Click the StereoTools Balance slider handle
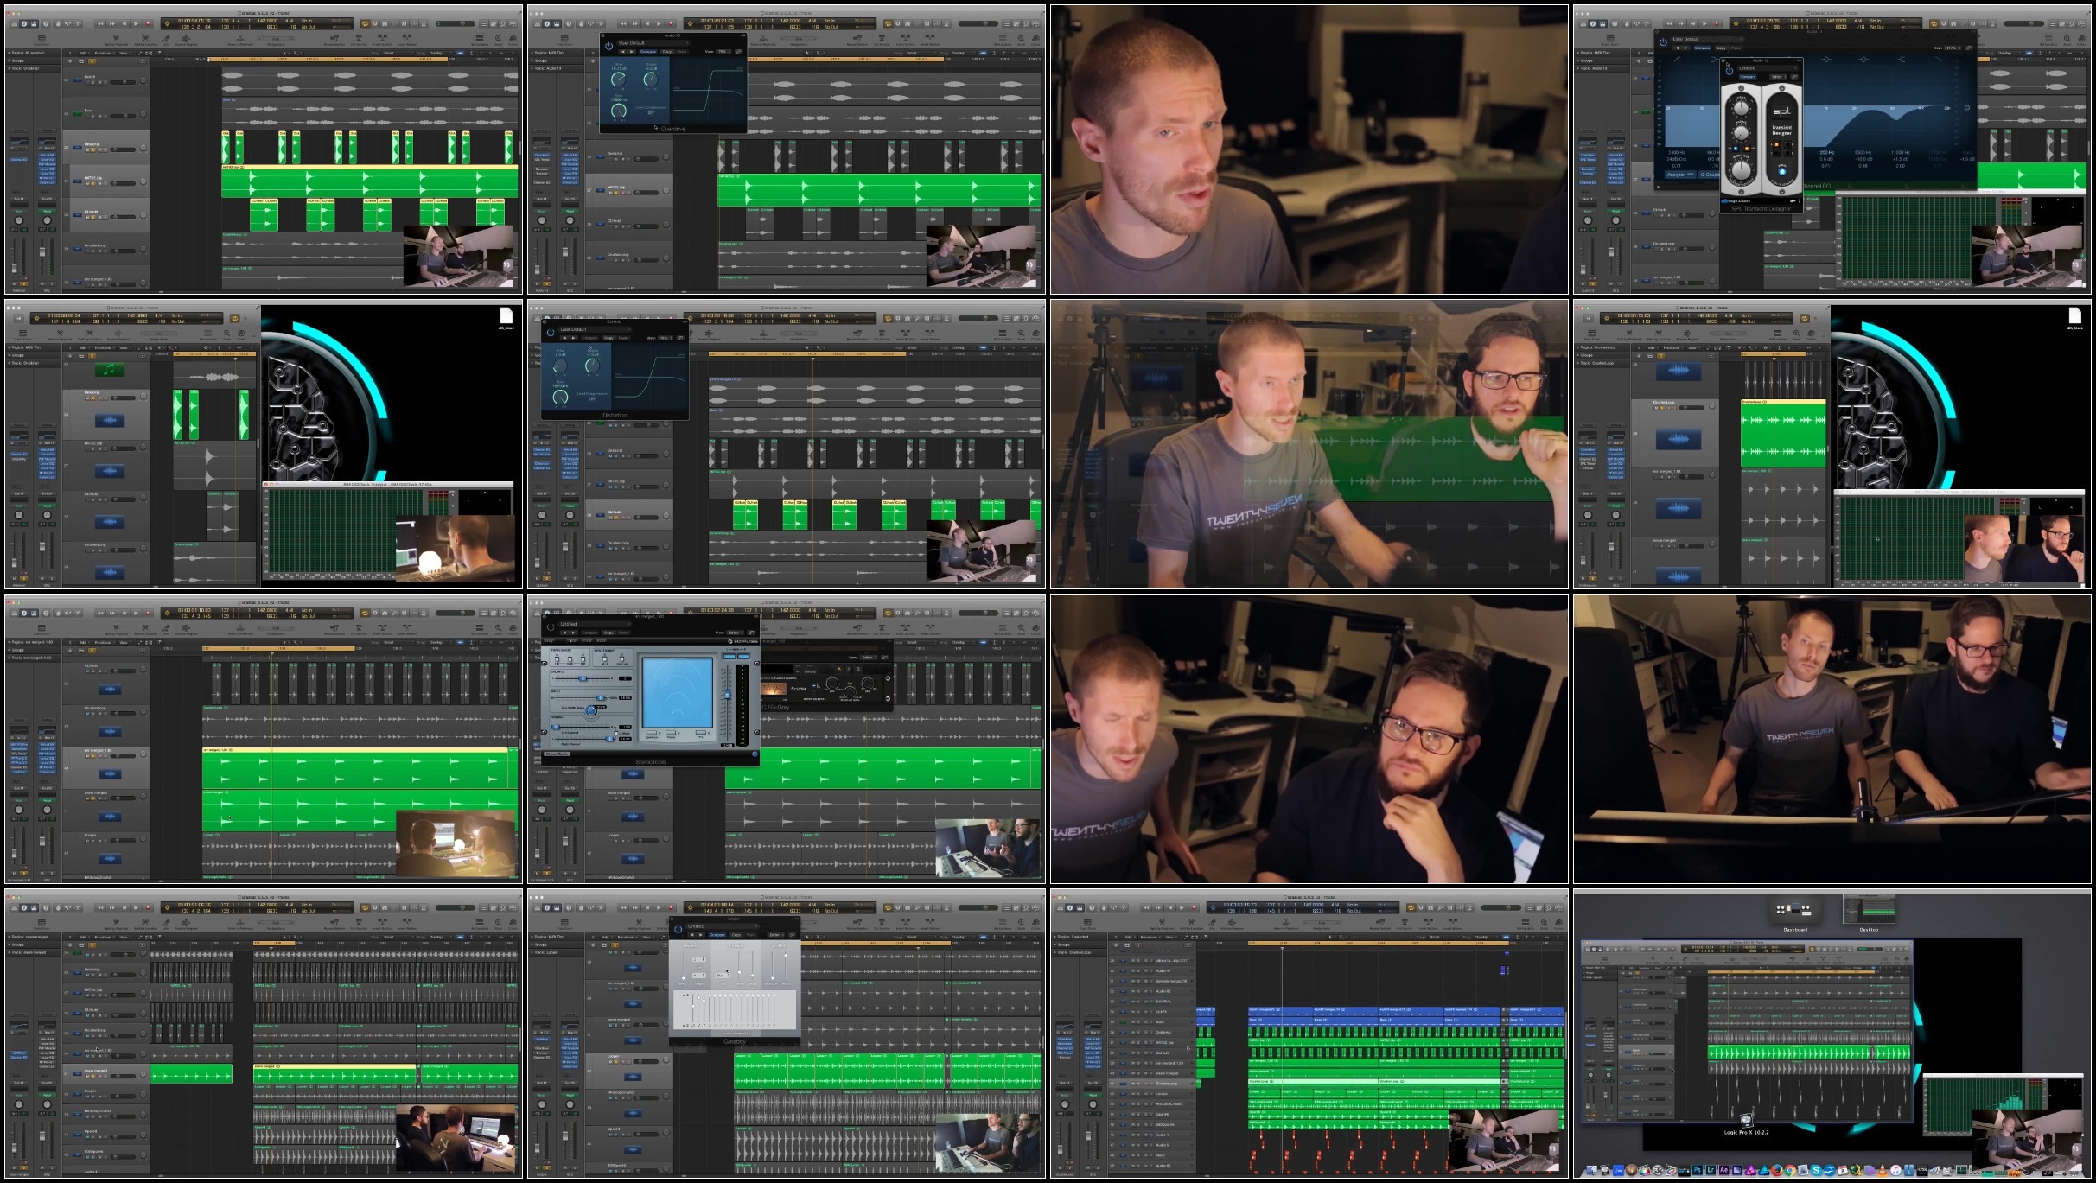This screenshot has height=1183, width=2096. (583, 678)
